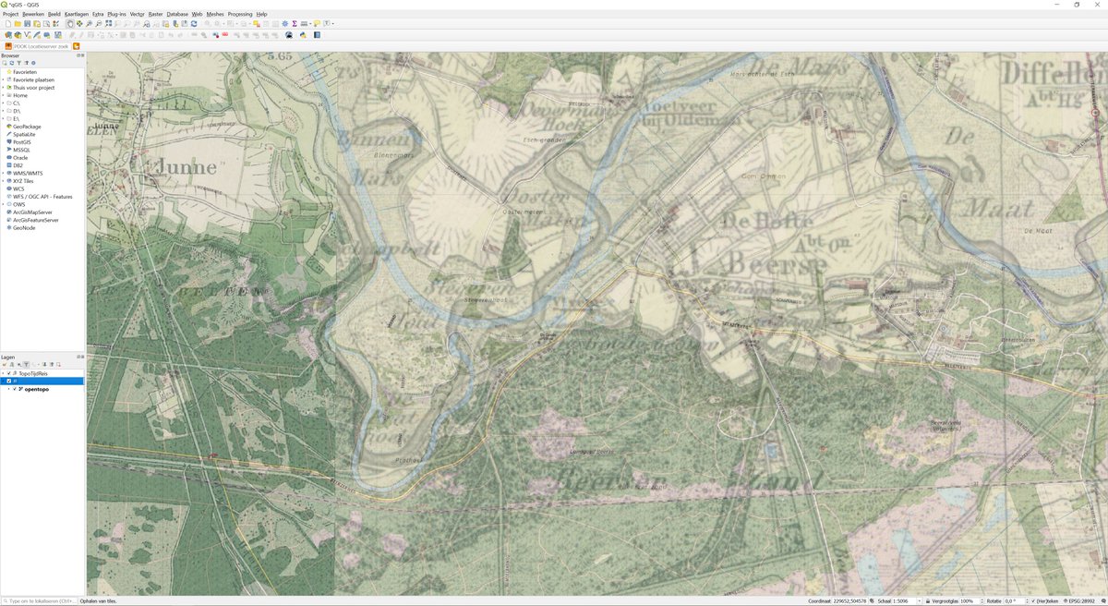1108x606 pixels.
Task: Toggle visibility of the opentopo layer
Action: point(14,389)
